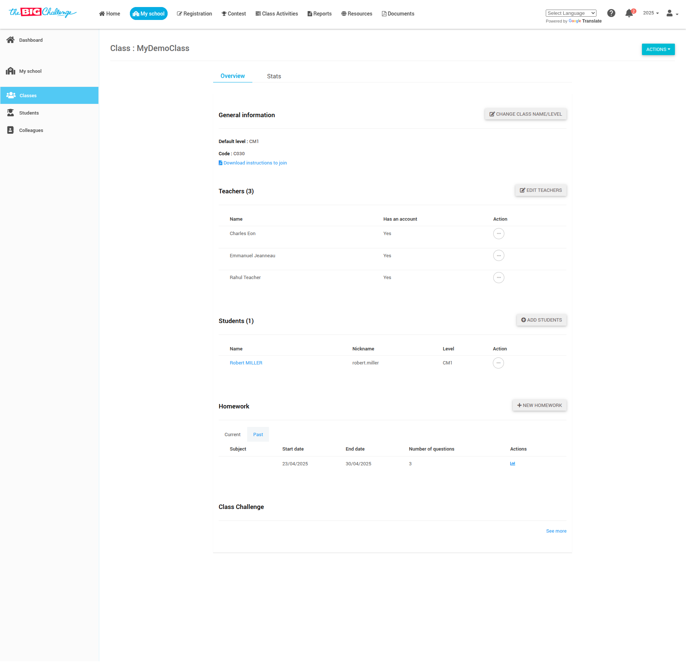Switch to the Stats tab
The height and width of the screenshot is (662, 686).
click(274, 76)
